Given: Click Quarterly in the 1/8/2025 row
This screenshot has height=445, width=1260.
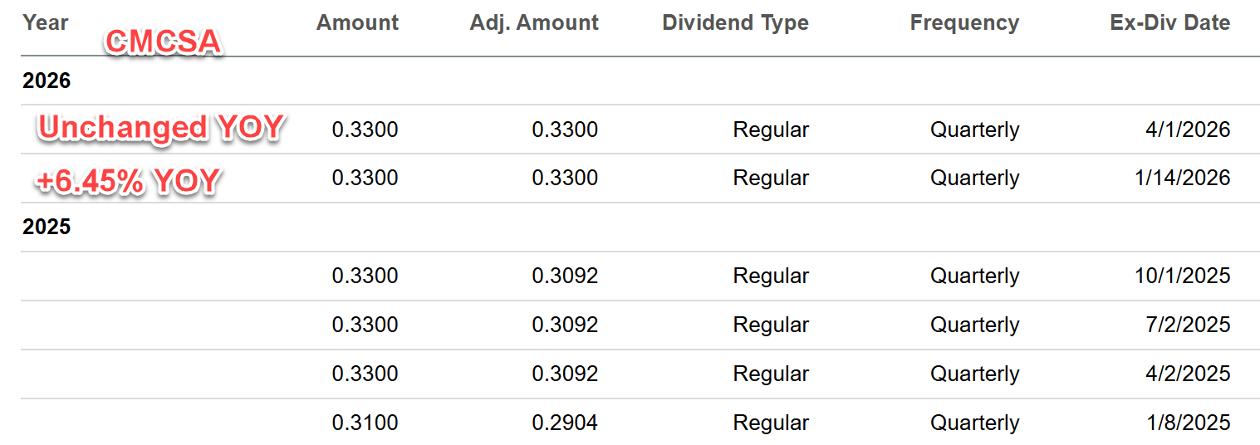Looking at the screenshot, I should 974,423.
